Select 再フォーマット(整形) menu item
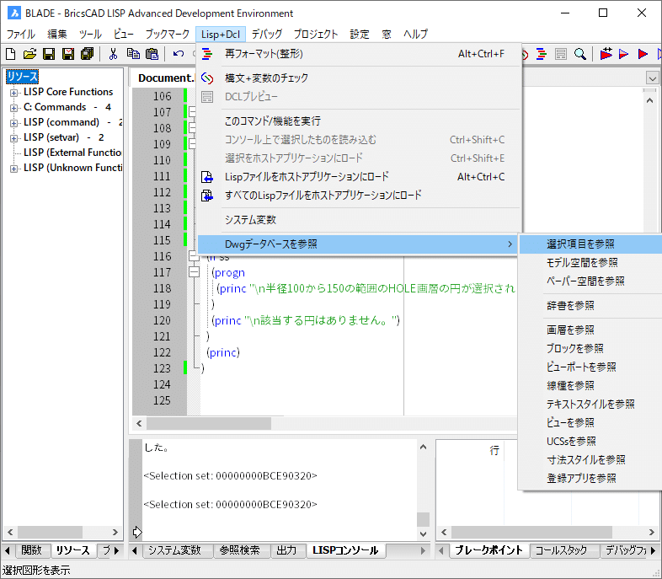 359,54
